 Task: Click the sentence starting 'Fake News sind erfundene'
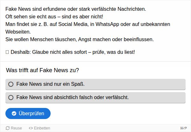(76, 9)
